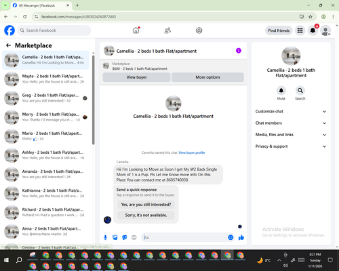Open the Camellia conversation in the list
This screenshot has width=339, height=271.
45,60
